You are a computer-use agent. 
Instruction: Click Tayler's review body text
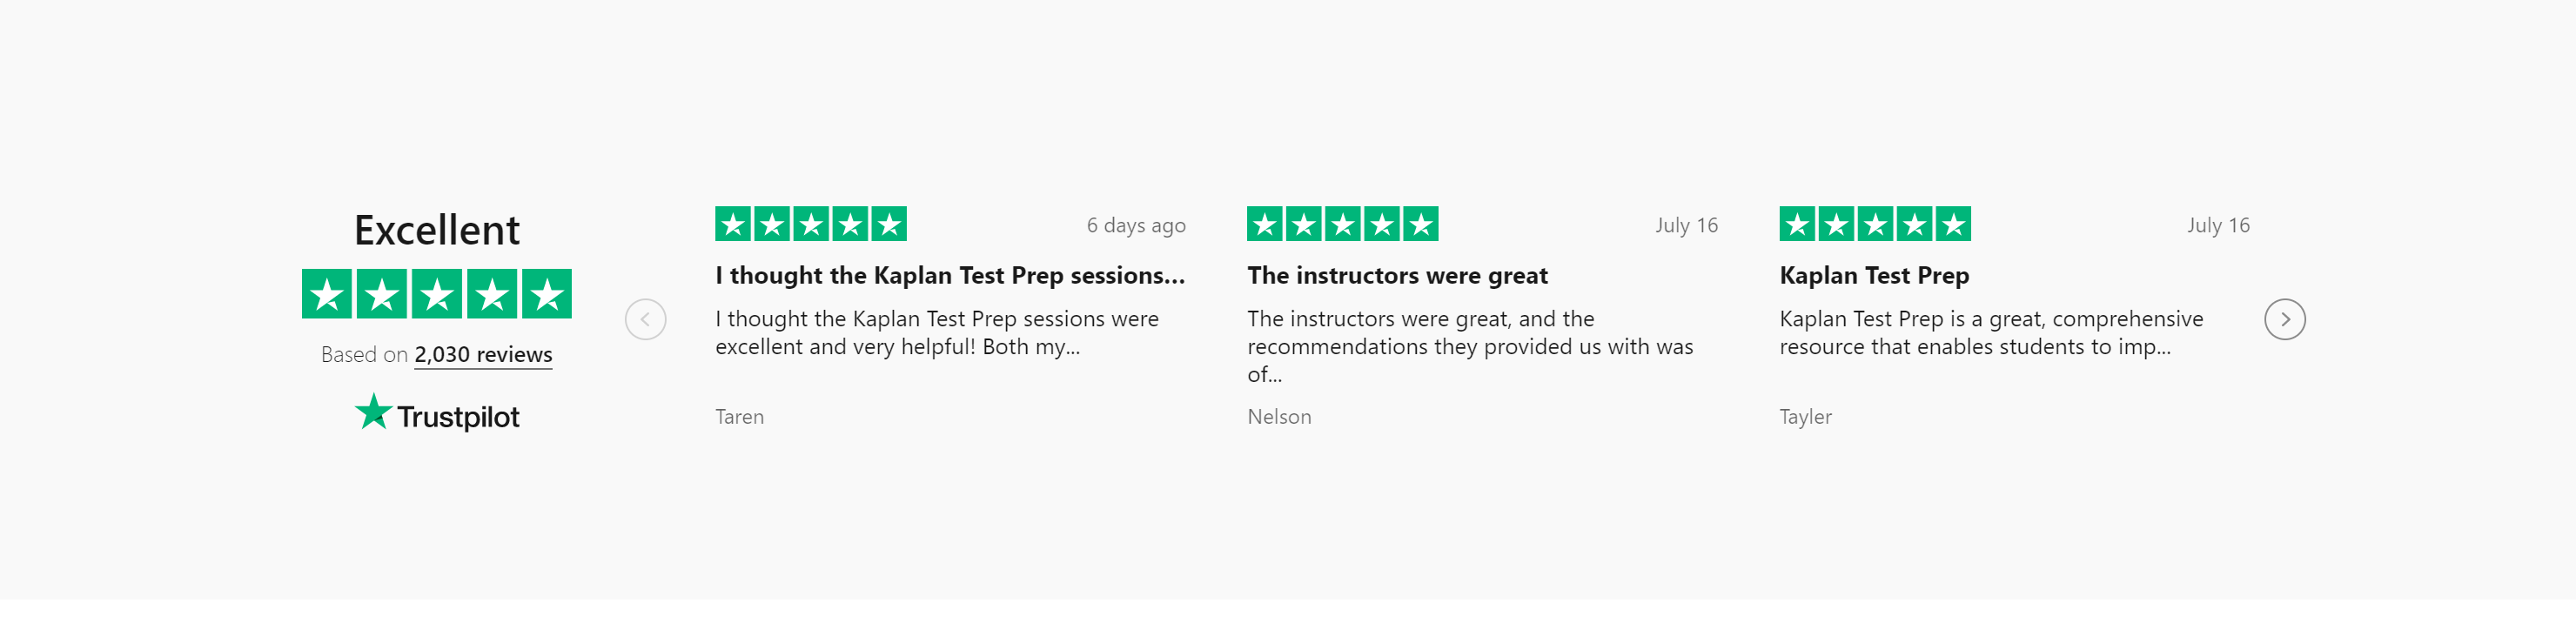[x=1990, y=333]
